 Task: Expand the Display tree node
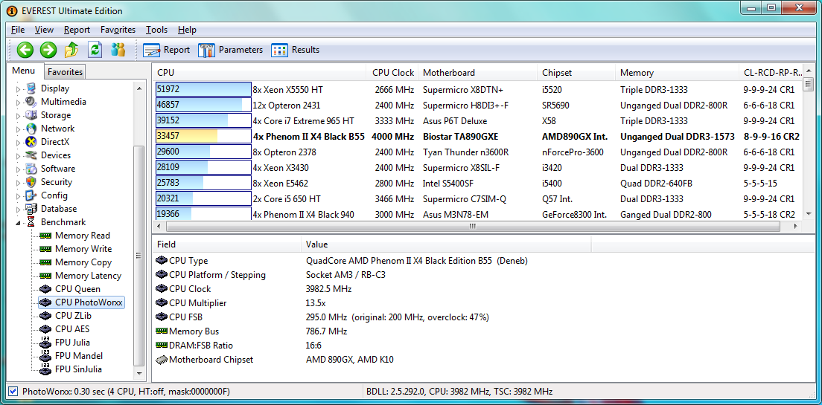19,89
